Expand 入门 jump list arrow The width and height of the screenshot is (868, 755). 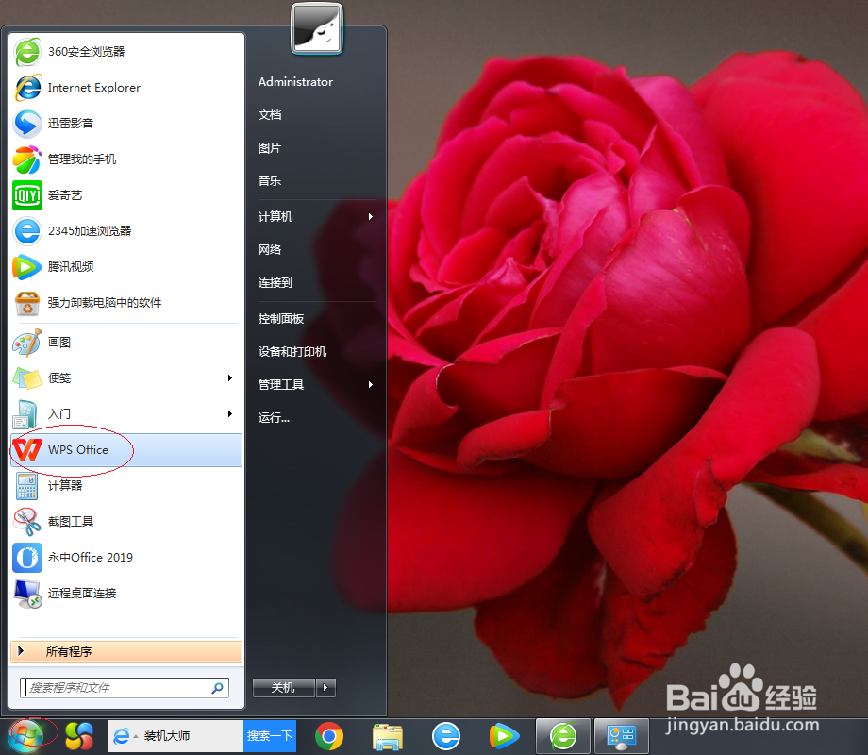(x=230, y=413)
